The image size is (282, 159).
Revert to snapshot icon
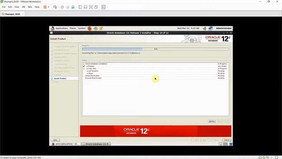(67, 7)
